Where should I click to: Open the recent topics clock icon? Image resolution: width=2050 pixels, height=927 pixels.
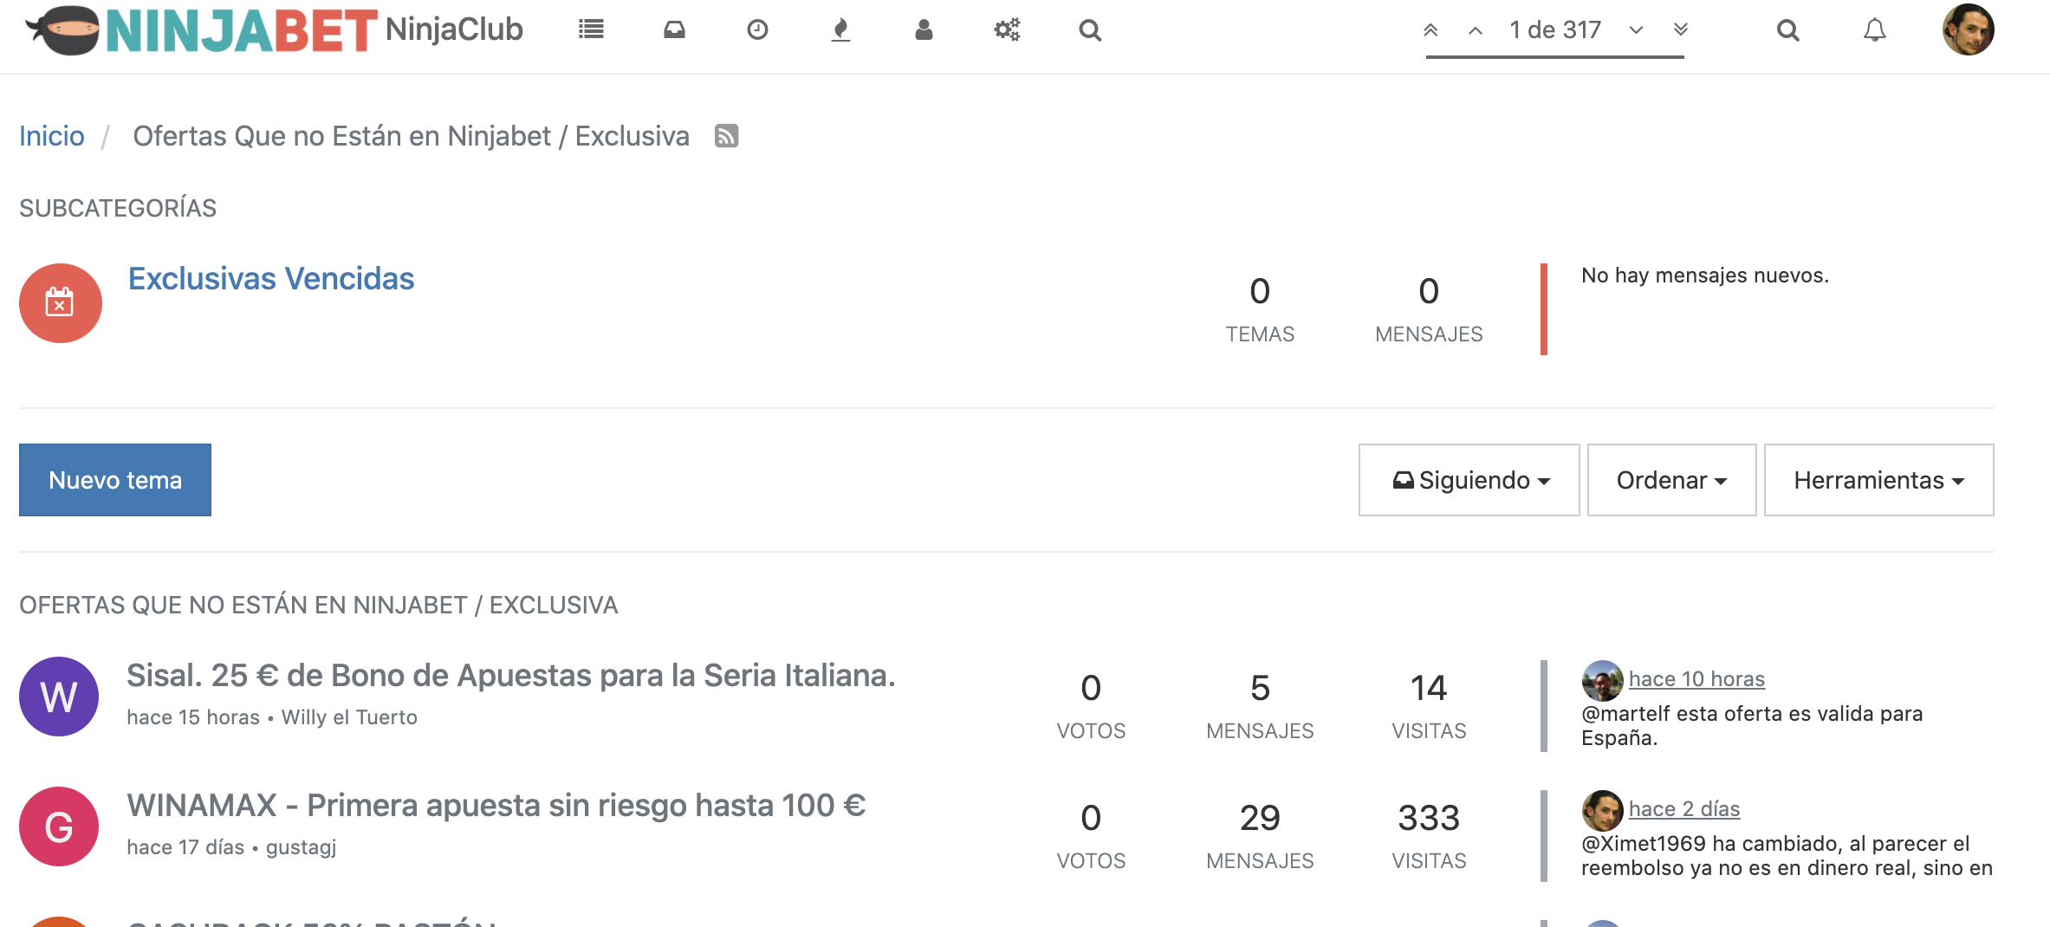click(757, 30)
